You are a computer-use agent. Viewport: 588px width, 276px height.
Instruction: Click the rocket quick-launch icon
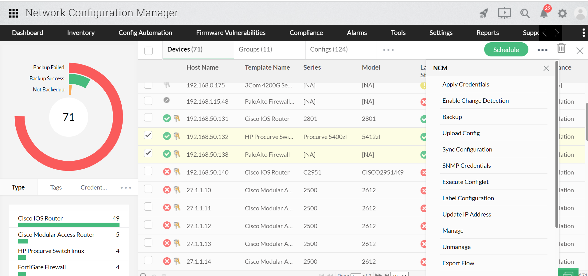coord(483,13)
